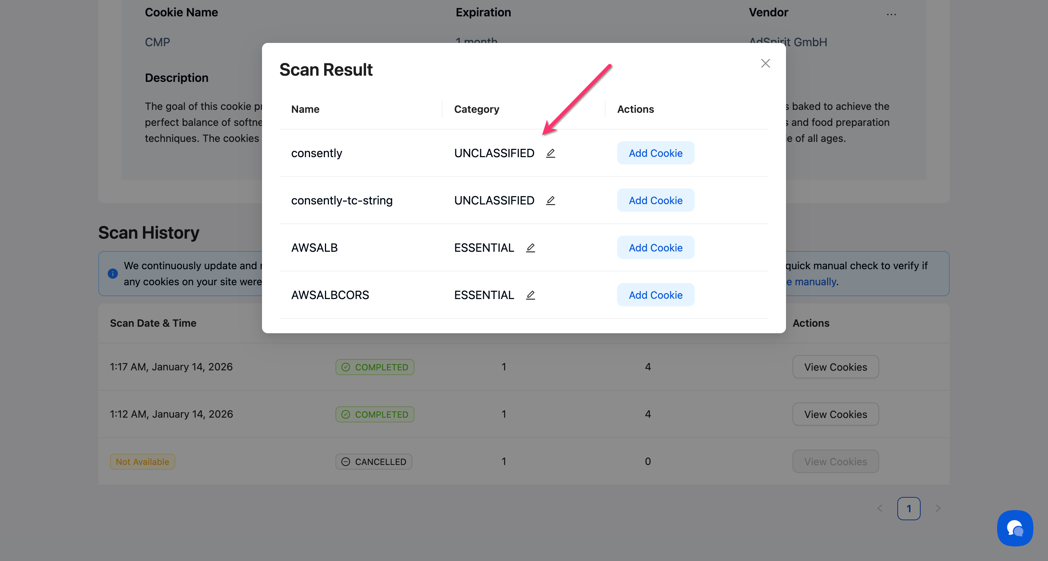The height and width of the screenshot is (561, 1048).
Task: Select page 1 in pagination
Action: [909, 508]
